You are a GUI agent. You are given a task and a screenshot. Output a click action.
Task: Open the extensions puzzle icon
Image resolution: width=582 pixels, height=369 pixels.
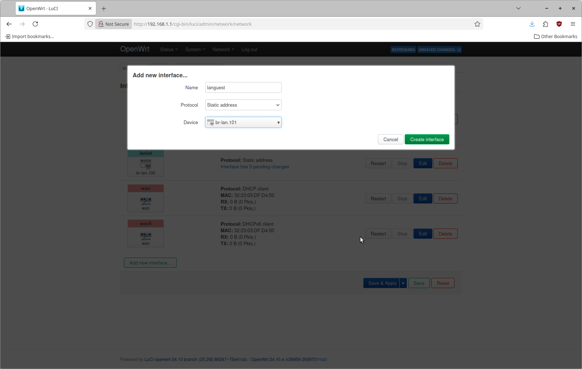click(x=545, y=24)
